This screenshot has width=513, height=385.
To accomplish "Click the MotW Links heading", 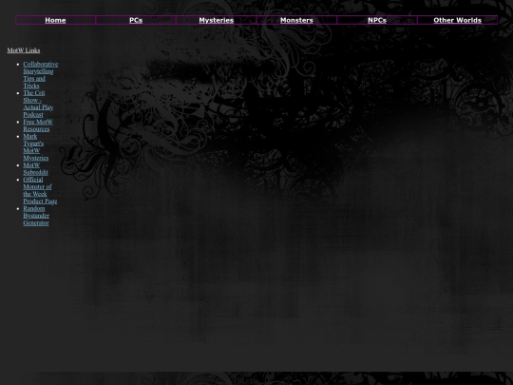I will pos(24,50).
